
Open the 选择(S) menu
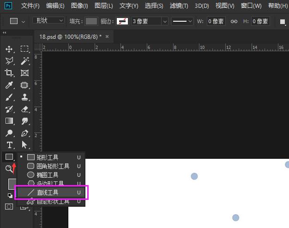[154, 6]
